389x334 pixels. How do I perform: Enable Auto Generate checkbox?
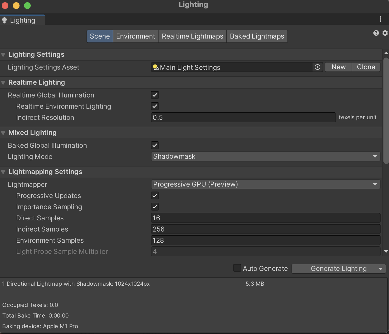coord(237,268)
